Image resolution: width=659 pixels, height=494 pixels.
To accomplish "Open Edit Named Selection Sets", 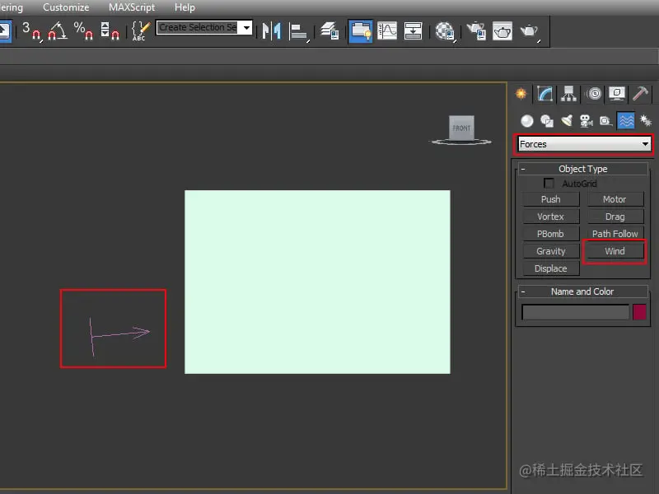I will pos(140,31).
